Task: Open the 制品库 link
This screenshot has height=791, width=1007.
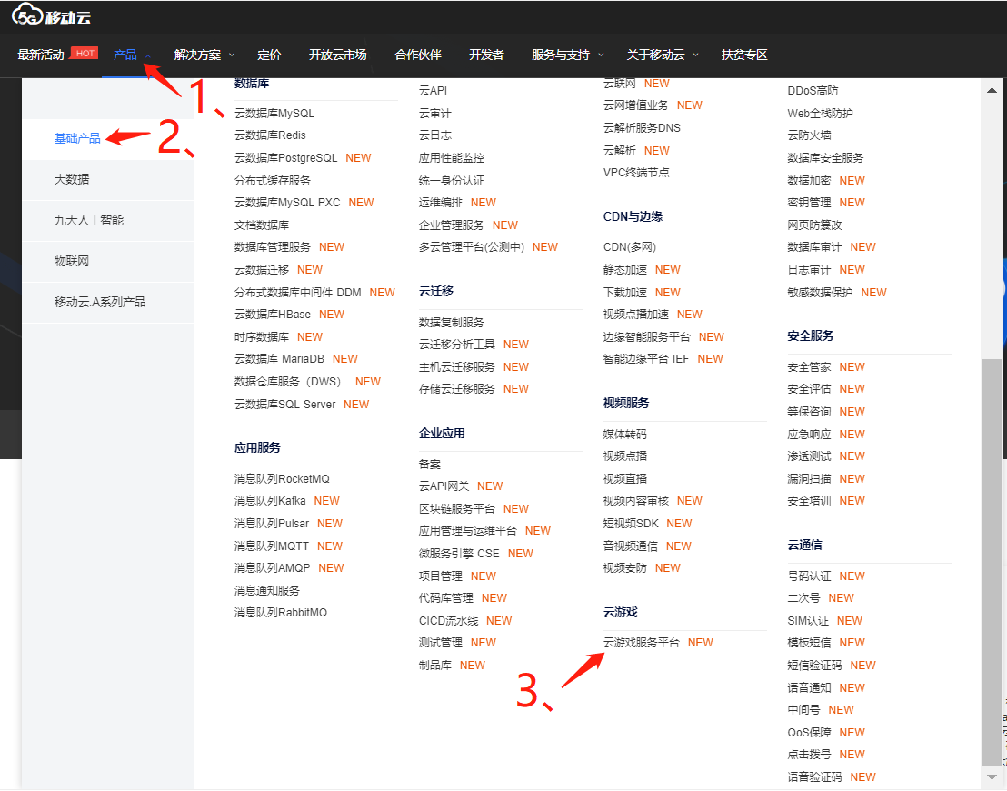Action: (x=434, y=665)
